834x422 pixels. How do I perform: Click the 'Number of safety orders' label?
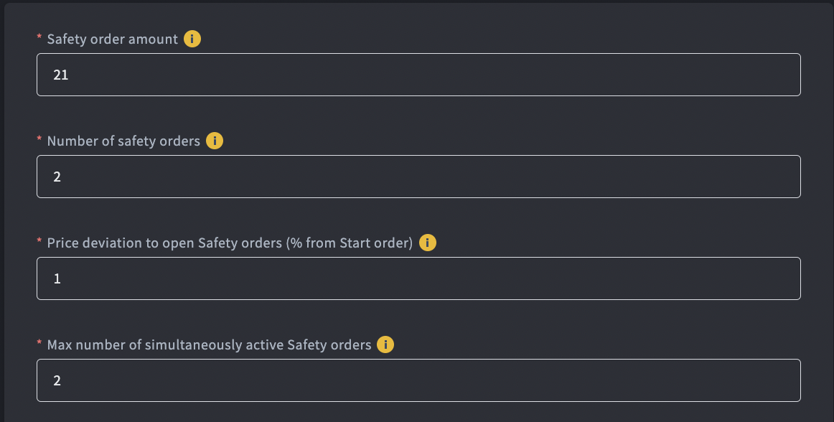[123, 141]
